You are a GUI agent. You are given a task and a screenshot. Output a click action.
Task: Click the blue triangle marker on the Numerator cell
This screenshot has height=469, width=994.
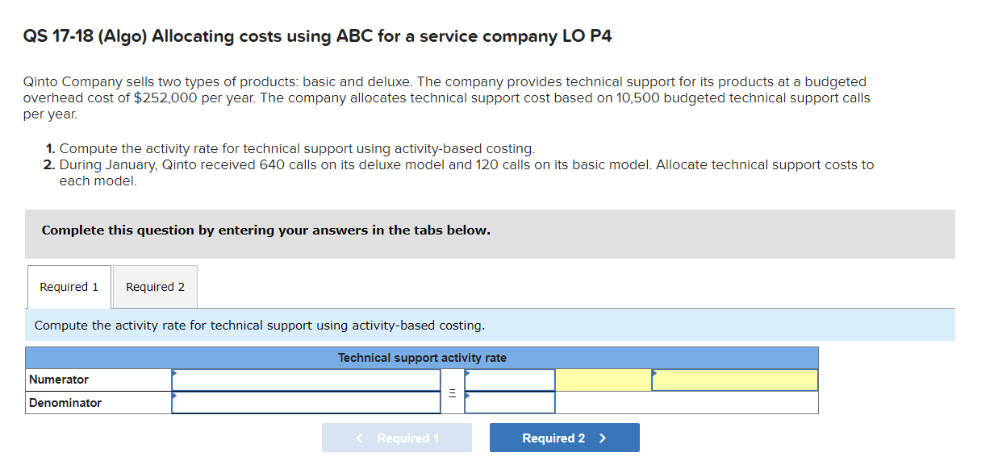(173, 373)
